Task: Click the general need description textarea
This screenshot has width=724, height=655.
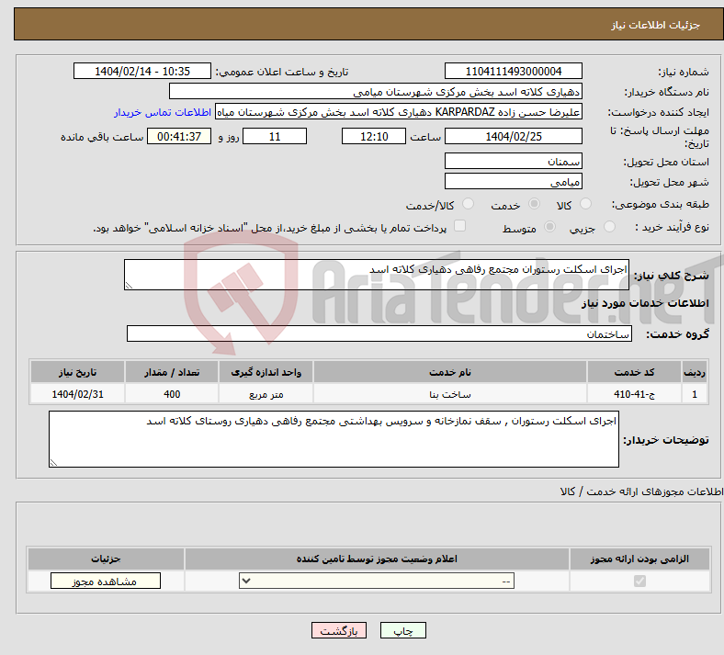Action: click(x=377, y=275)
